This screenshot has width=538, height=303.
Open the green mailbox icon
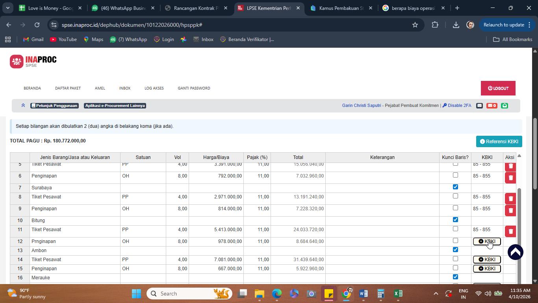505,105
